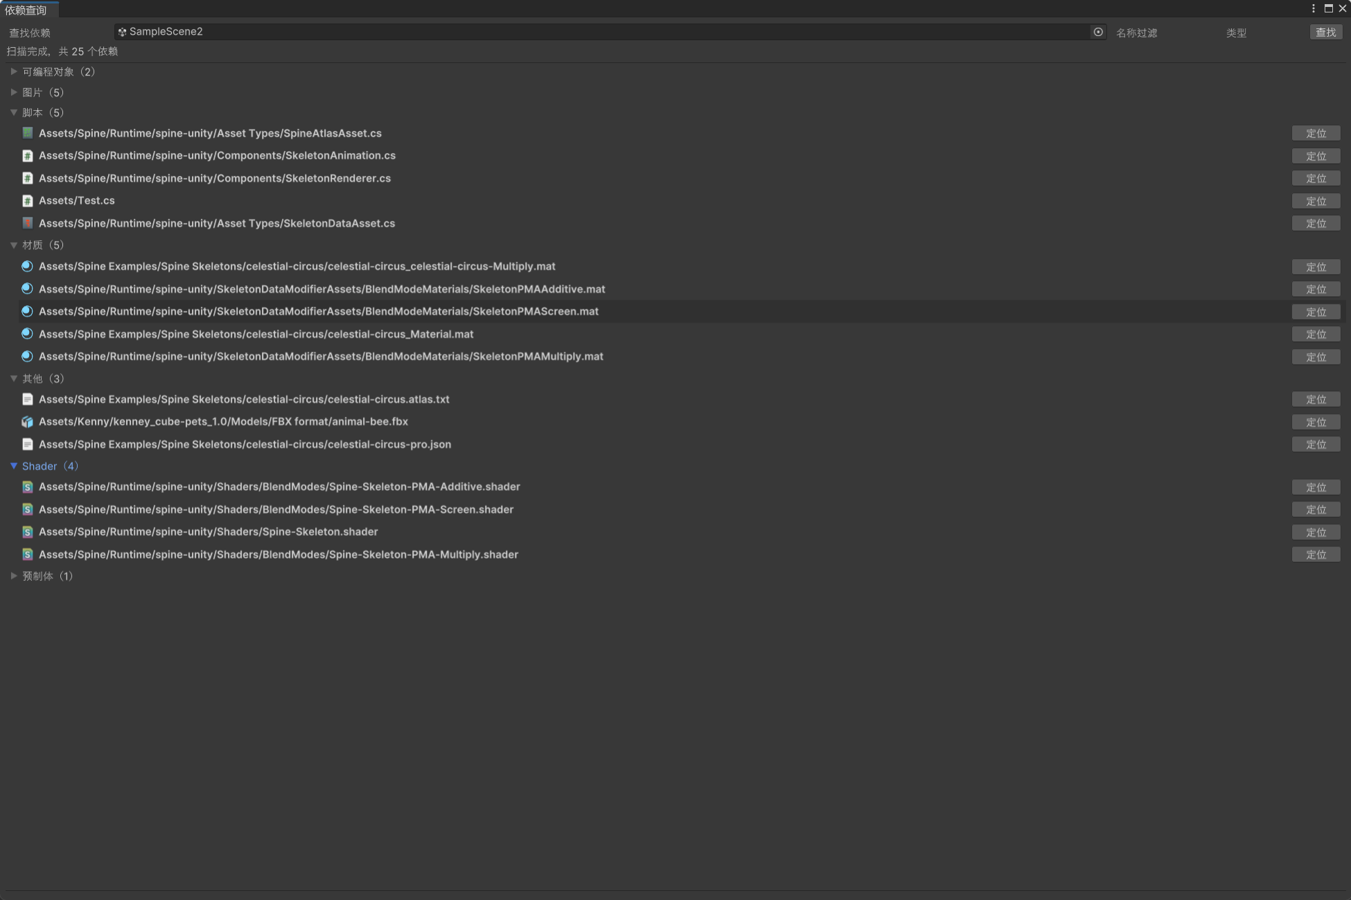Select the Spine-Skeleton.shader path text
Image resolution: width=1351 pixels, height=900 pixels.
209,532
